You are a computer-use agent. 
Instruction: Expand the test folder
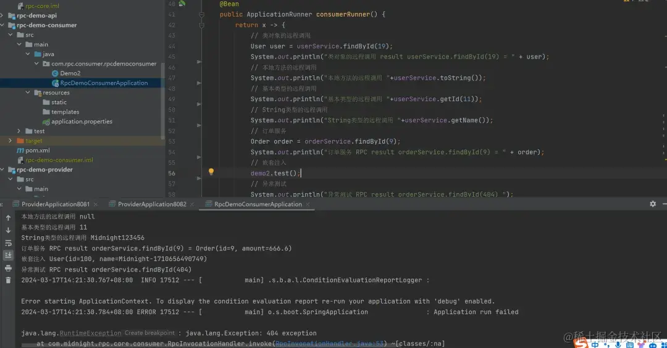tap(19, 131)
